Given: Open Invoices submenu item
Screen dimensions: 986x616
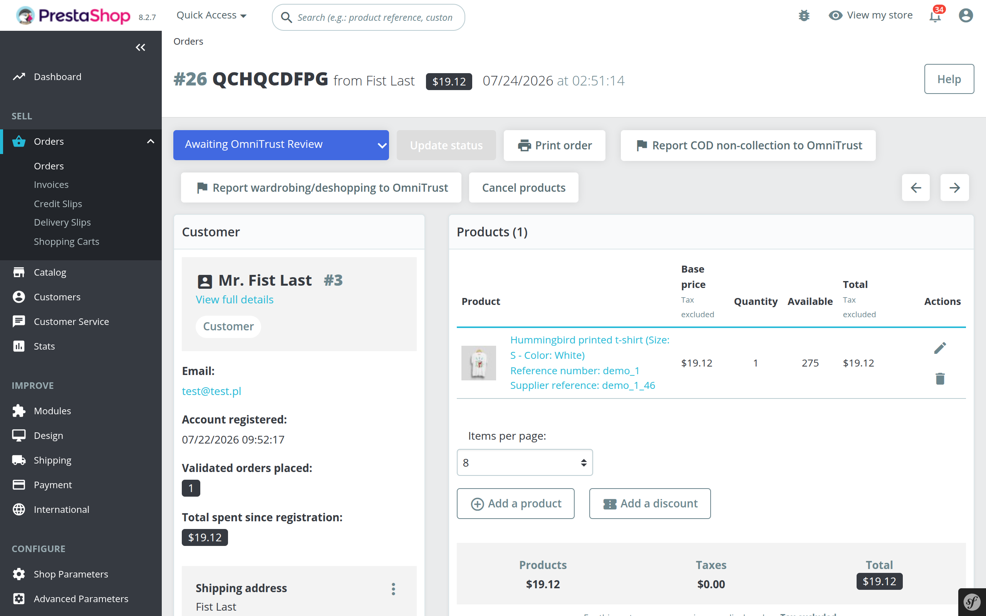Looking at the screenshot, I should (x=51, y=184).
